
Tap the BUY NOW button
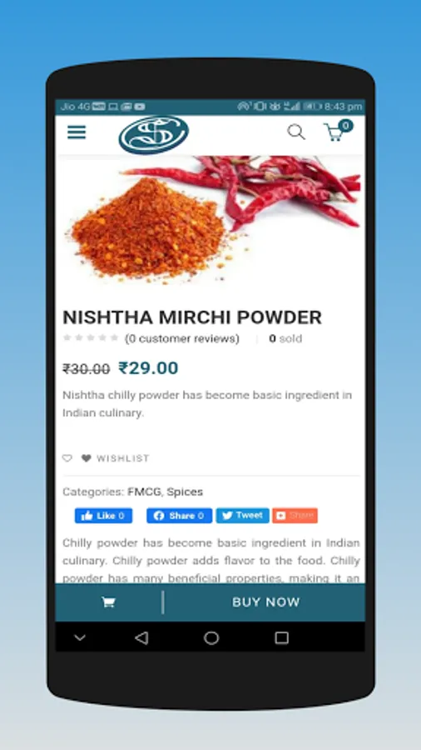[266, 602]
